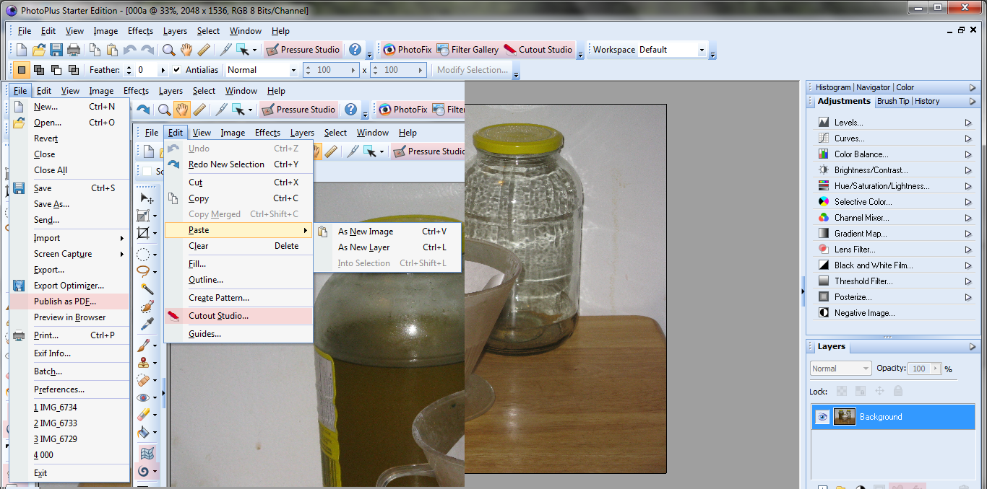Click the Save disk icon in the topmost toolbar
This screenshot has height=489, width=987.
click(x=56, y=50)
